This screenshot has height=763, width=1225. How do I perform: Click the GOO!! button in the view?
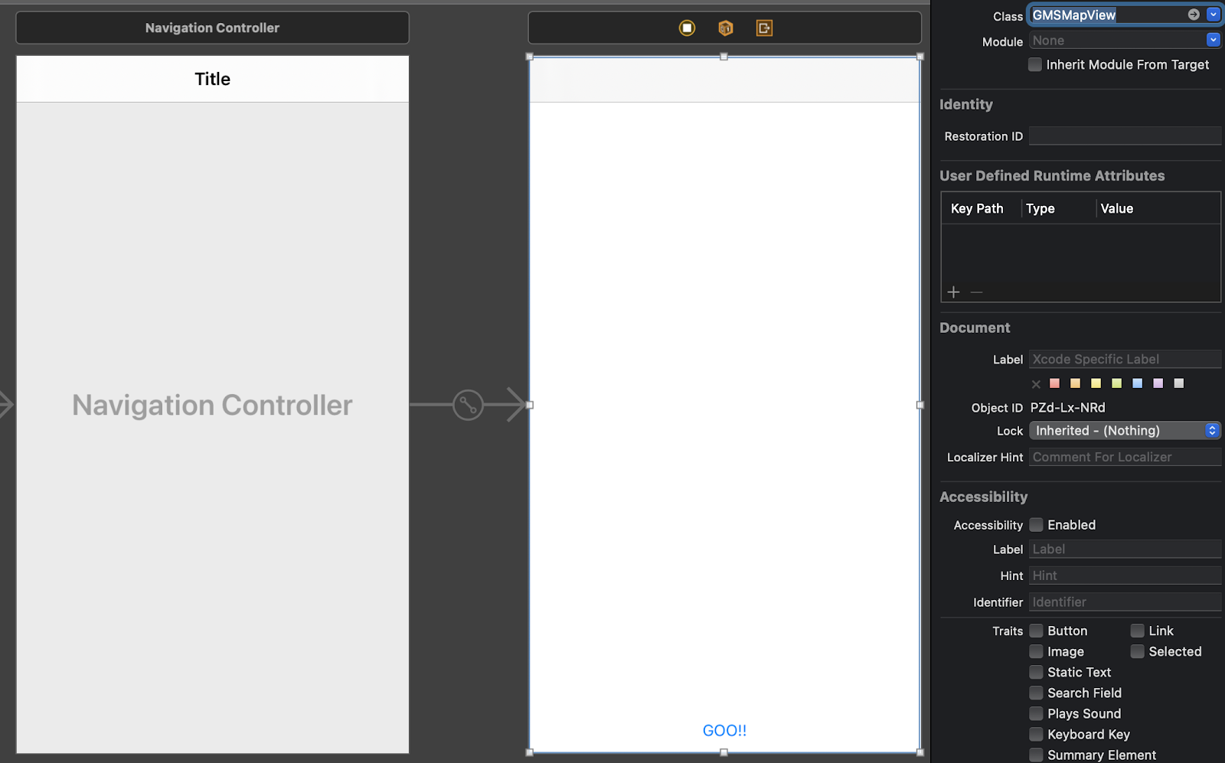724,731
